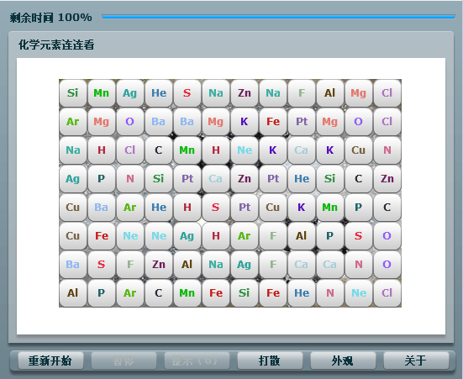
Task: Select the Al tile between F and Mg
Action: coord(330,93)
